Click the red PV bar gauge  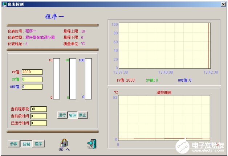(57, 79)
